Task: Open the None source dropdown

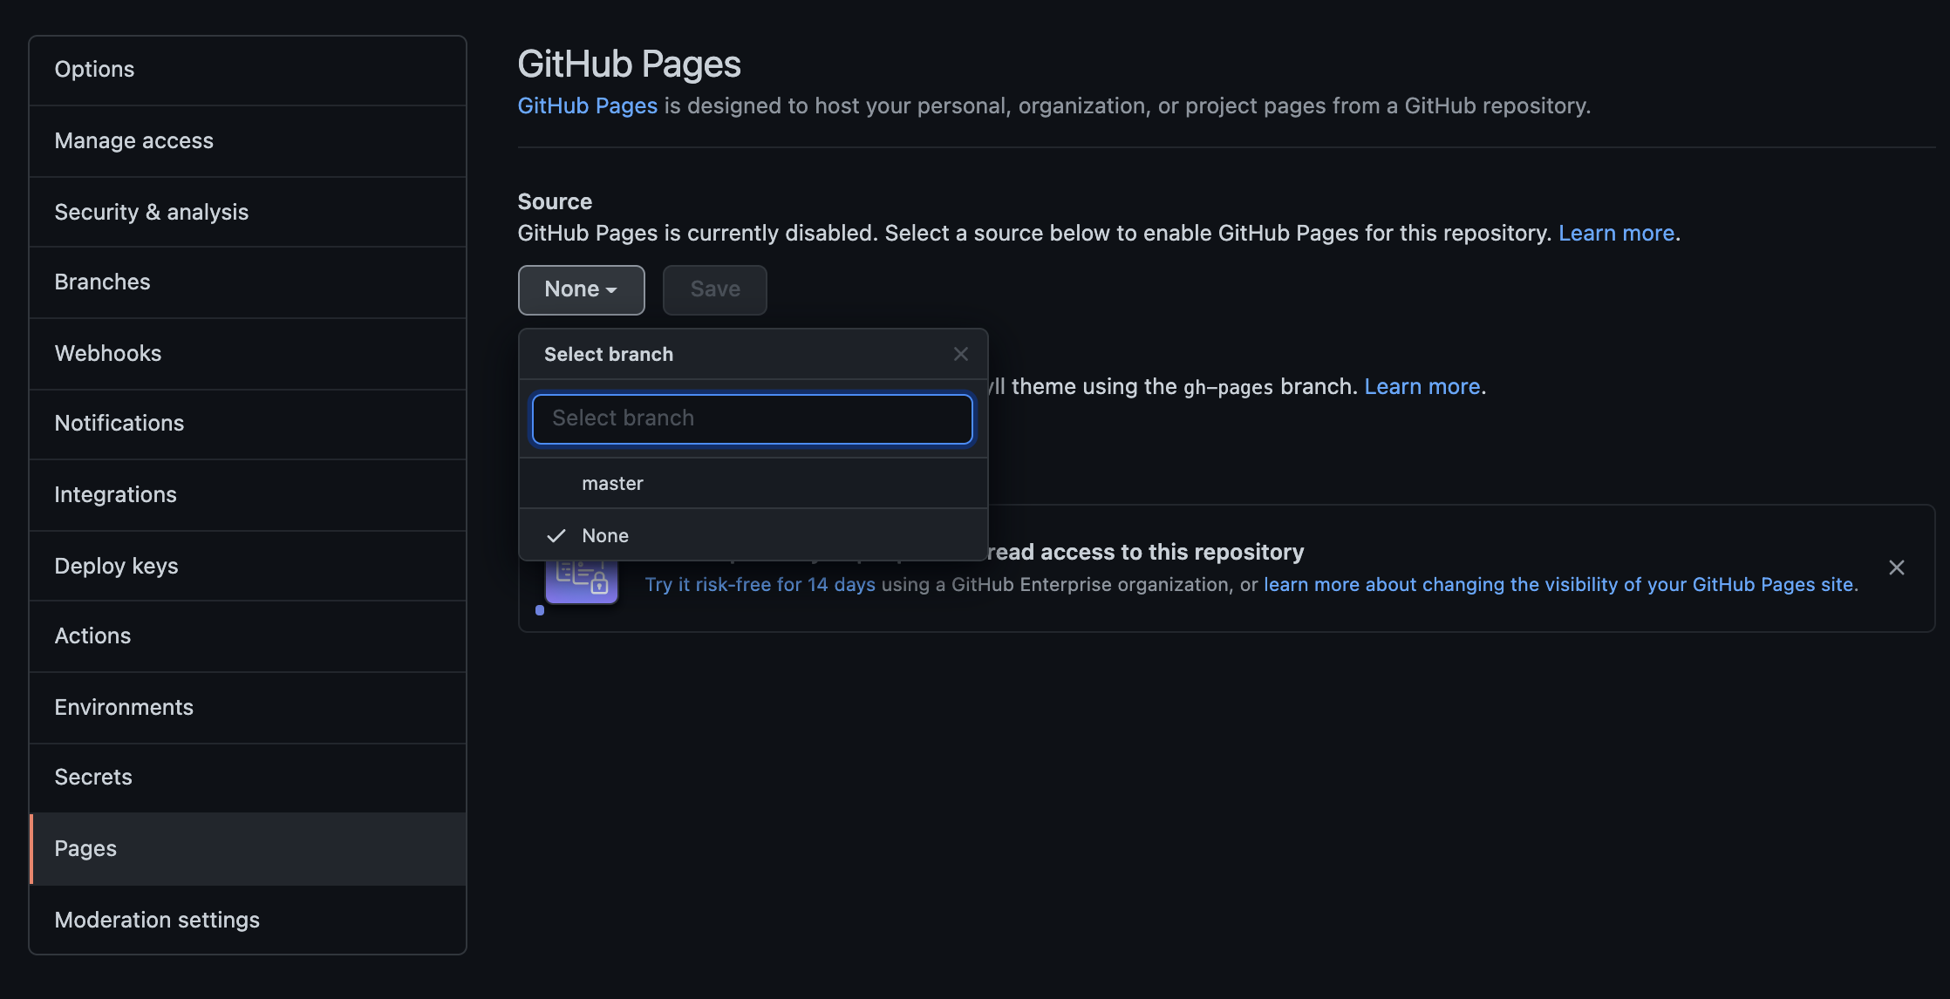Action: (x=581, y=289)
